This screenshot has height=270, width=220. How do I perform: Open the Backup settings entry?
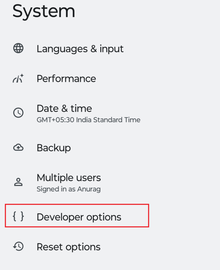tap(53, 147)
